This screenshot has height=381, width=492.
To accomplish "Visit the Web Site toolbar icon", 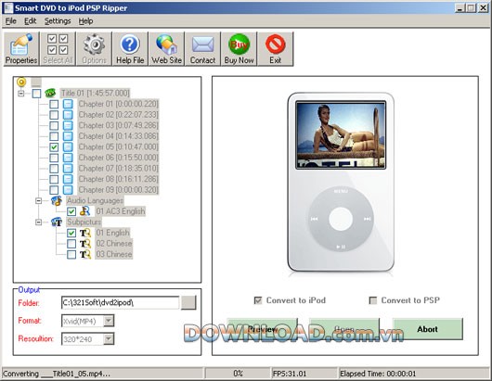I will coord(166,49).
